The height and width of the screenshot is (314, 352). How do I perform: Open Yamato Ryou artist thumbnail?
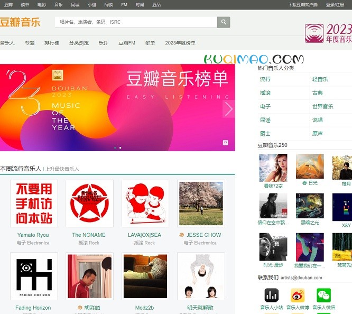coord(34,204)
